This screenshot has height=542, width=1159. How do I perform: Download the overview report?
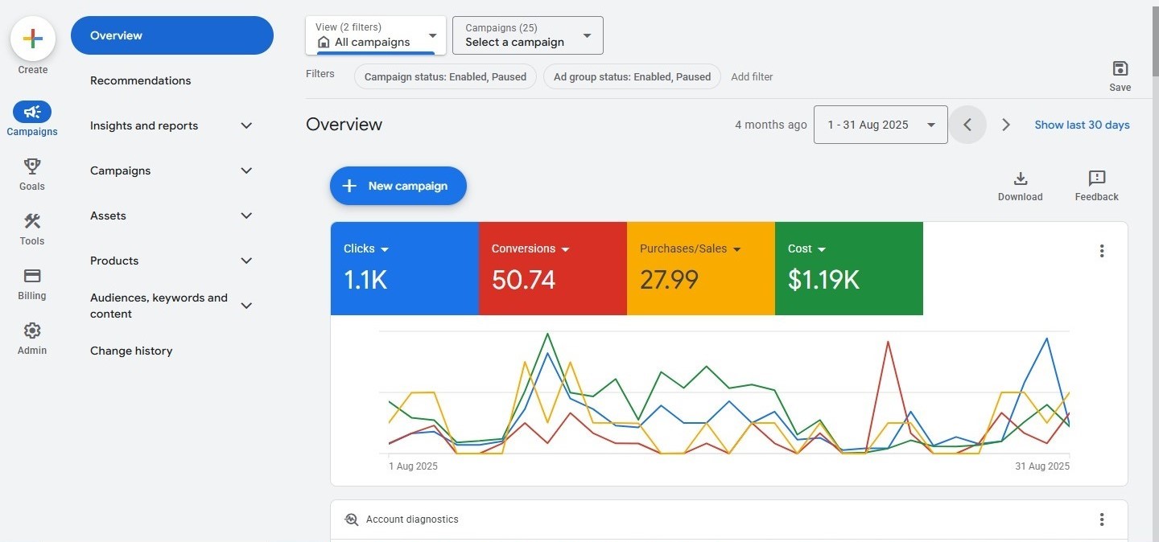click(x=1020, y=179)
